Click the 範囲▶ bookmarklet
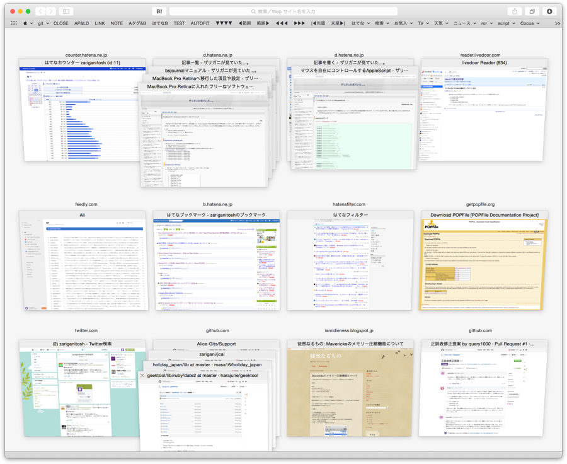 click(263, 23)
